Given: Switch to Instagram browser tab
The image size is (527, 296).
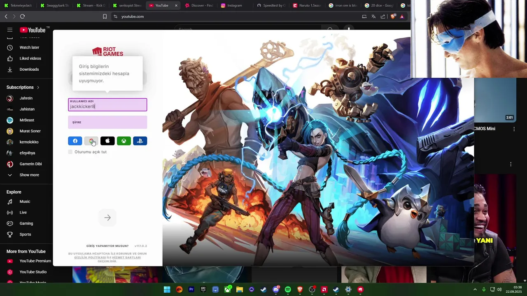Looking at the screenshot, I should click(235, 5).
